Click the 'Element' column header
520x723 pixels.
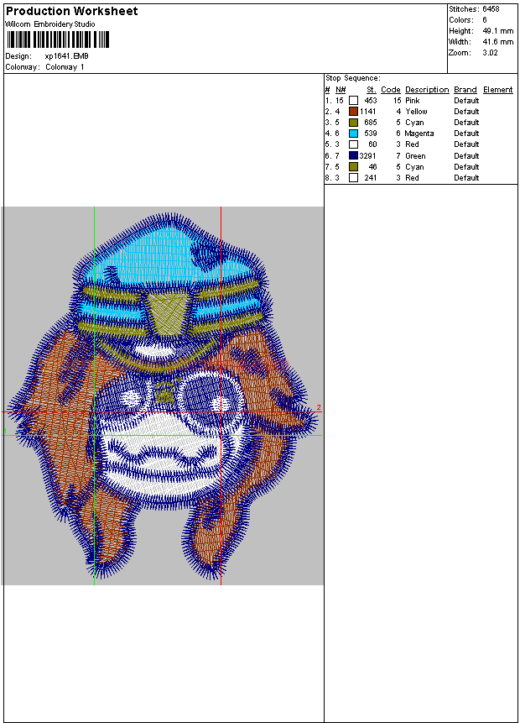coord(498,90)
